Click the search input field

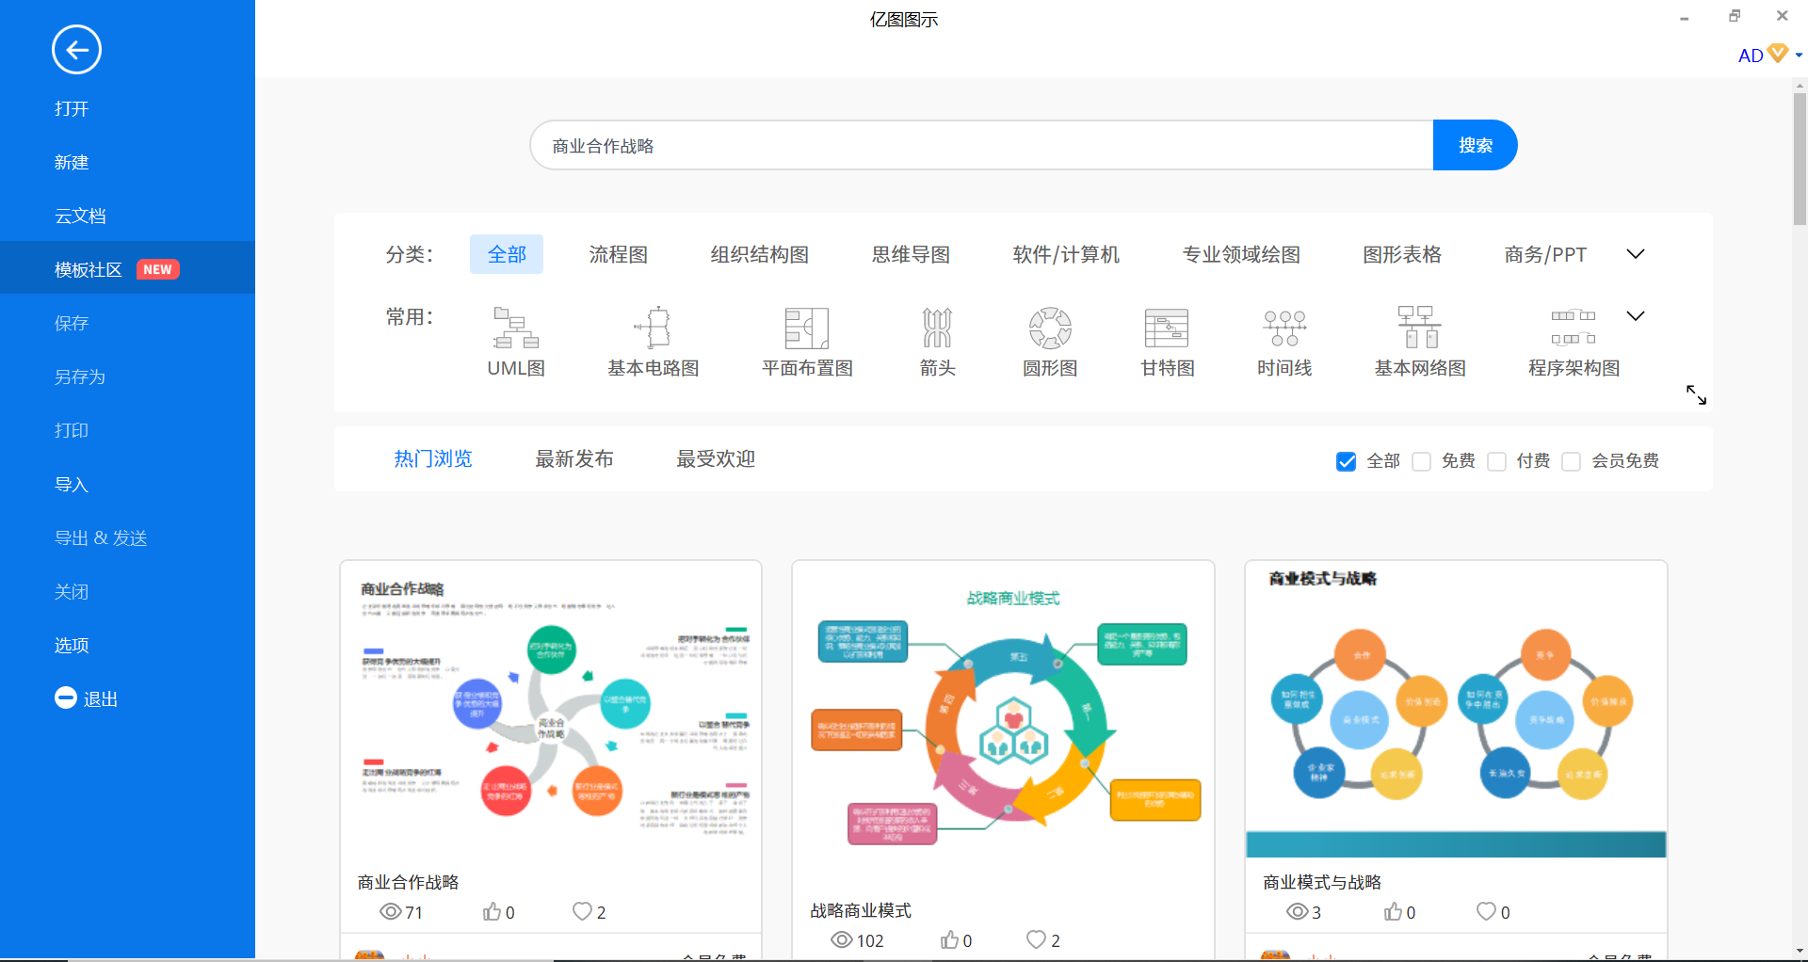pos(981,145)
